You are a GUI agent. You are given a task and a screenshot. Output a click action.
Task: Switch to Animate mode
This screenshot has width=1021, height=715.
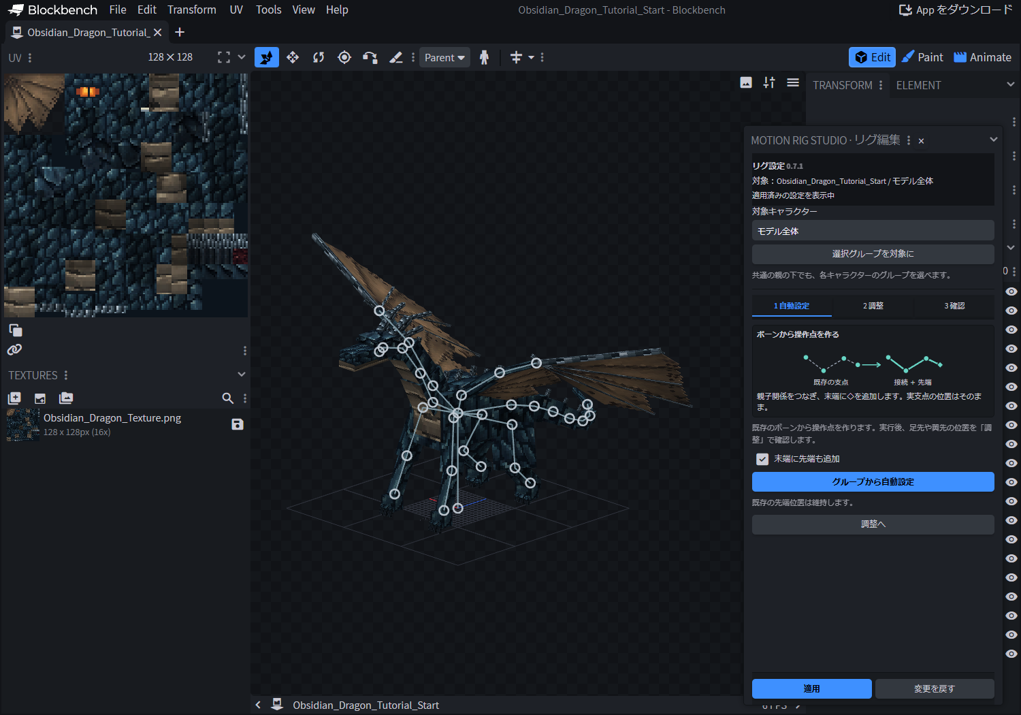(x=983, y=57)
